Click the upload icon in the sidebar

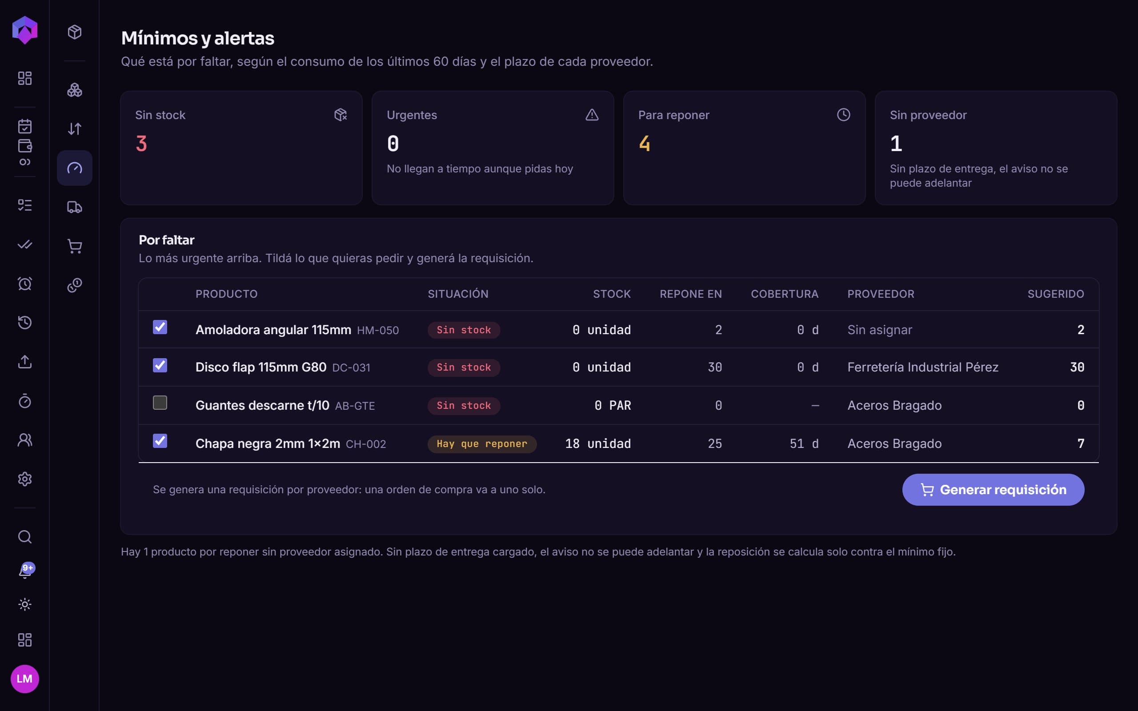pyautogui.click(x=24, y=362)
